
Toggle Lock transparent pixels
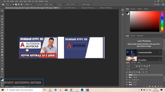pyautogui.click(x=130, y=72)
